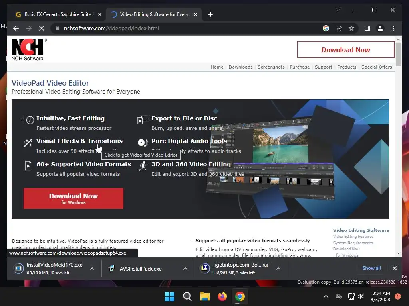The width and height of the screenshot is (409, 306).
Task: Open the clock showing 3:34 AM
Action: click(380, 296)
